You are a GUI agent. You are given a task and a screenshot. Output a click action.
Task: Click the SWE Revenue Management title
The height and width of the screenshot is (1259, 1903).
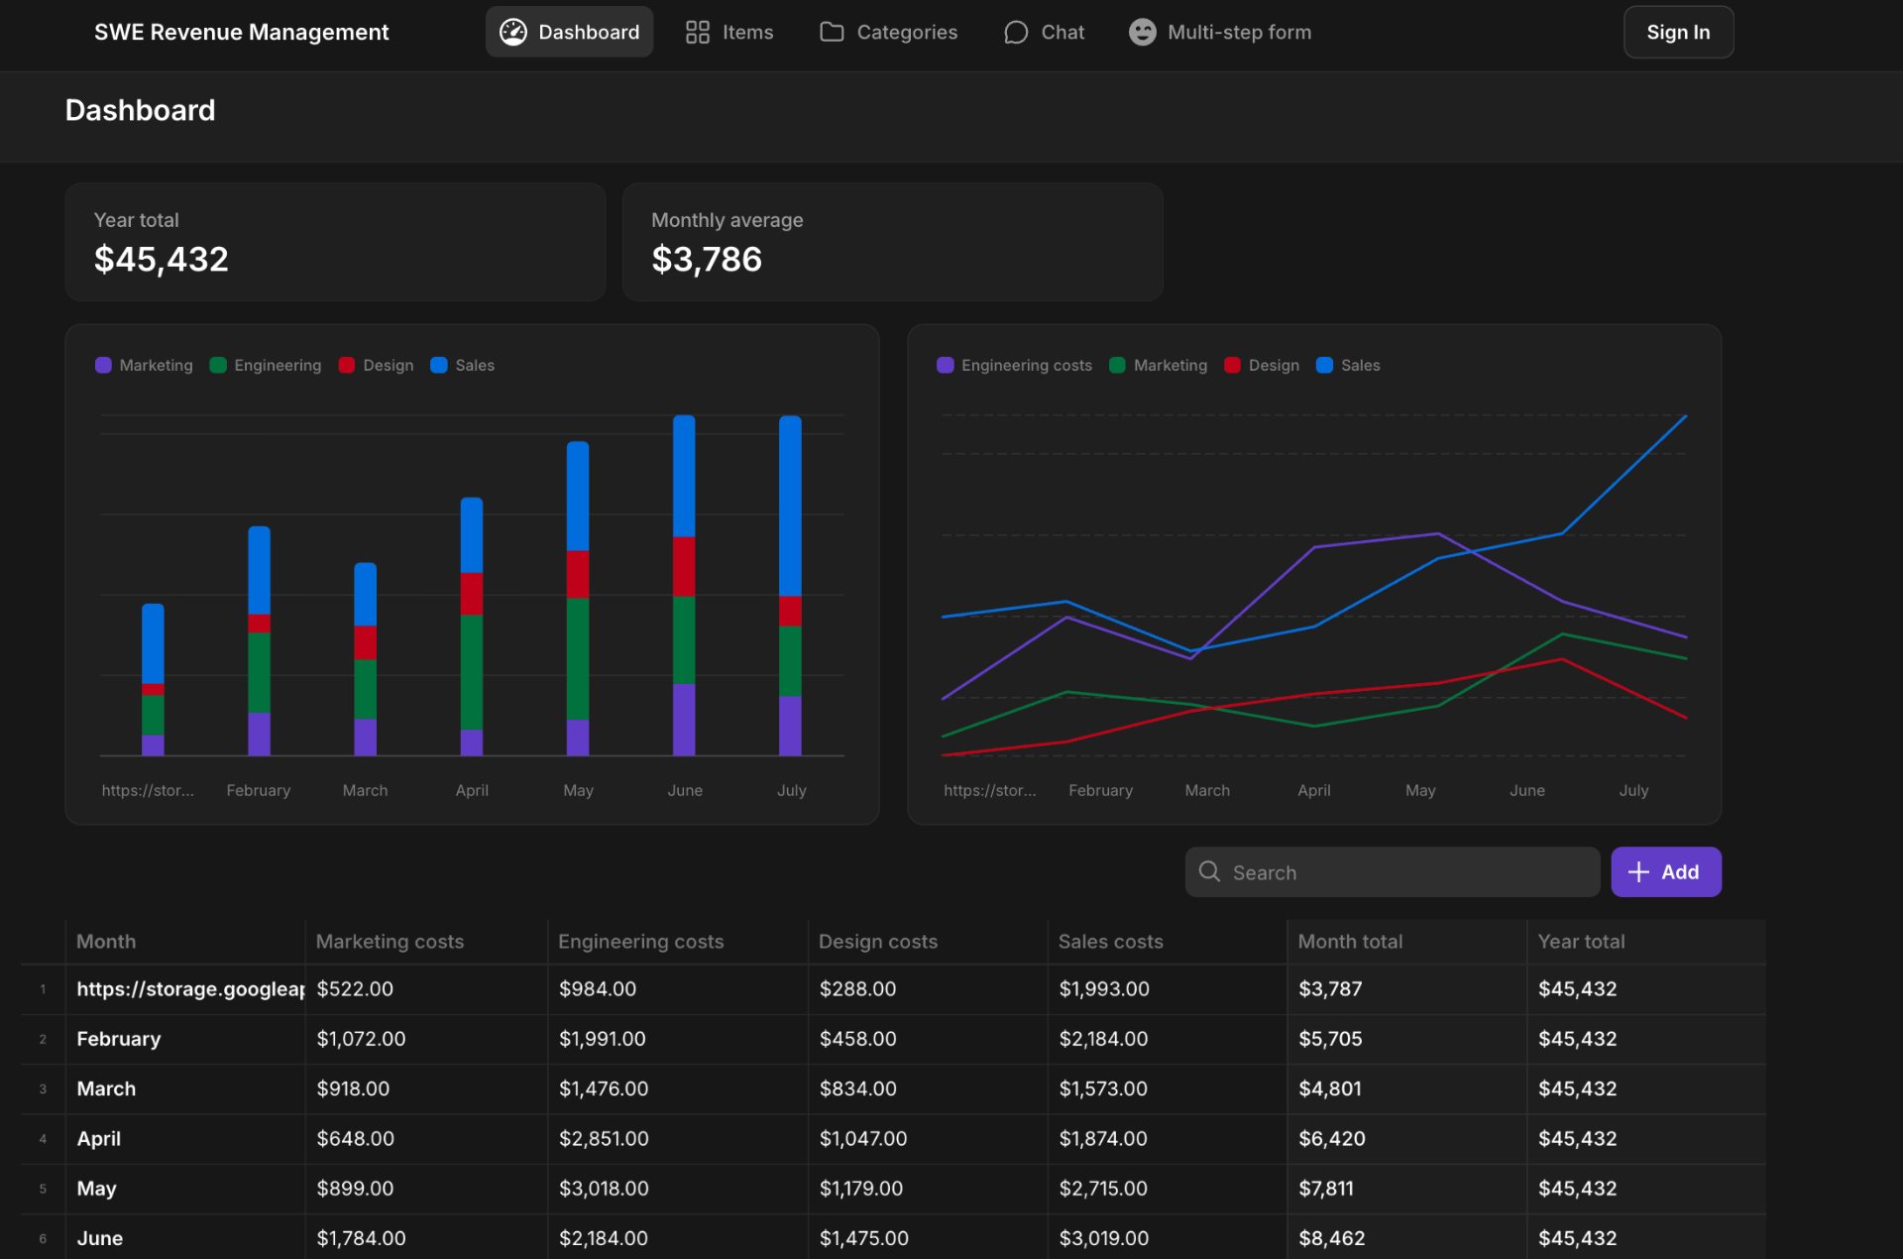click(x=242, y=32)
